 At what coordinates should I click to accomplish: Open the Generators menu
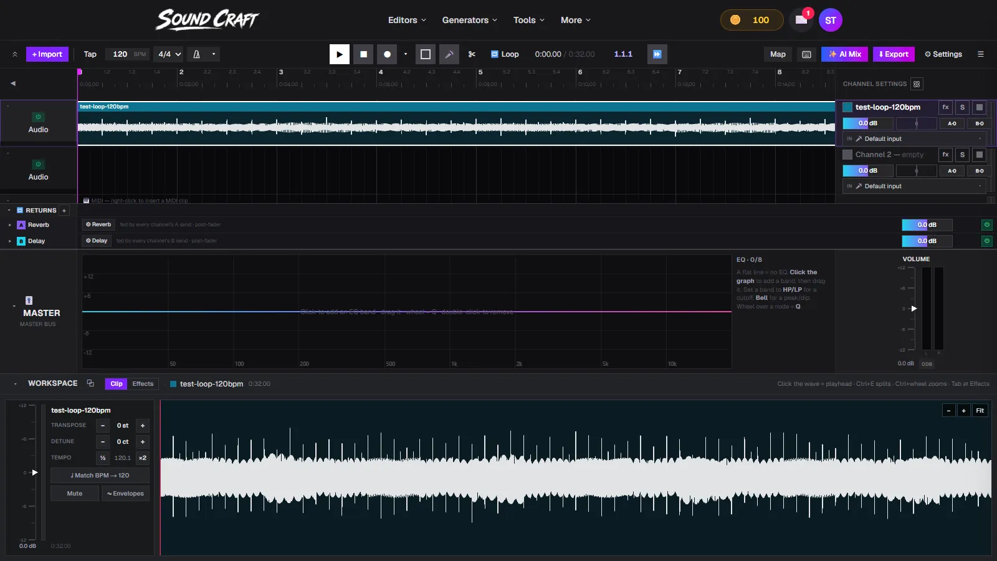(470, 20)
